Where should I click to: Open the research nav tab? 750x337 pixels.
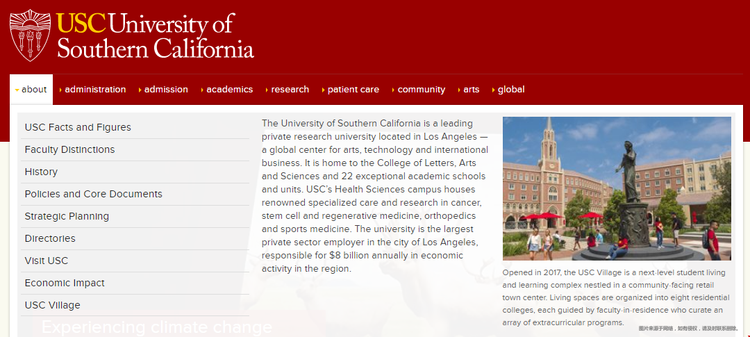click(290, 90)
